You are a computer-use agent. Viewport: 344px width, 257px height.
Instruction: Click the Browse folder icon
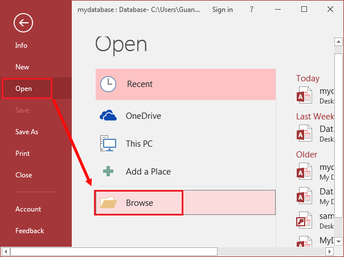tap(108, 202)
